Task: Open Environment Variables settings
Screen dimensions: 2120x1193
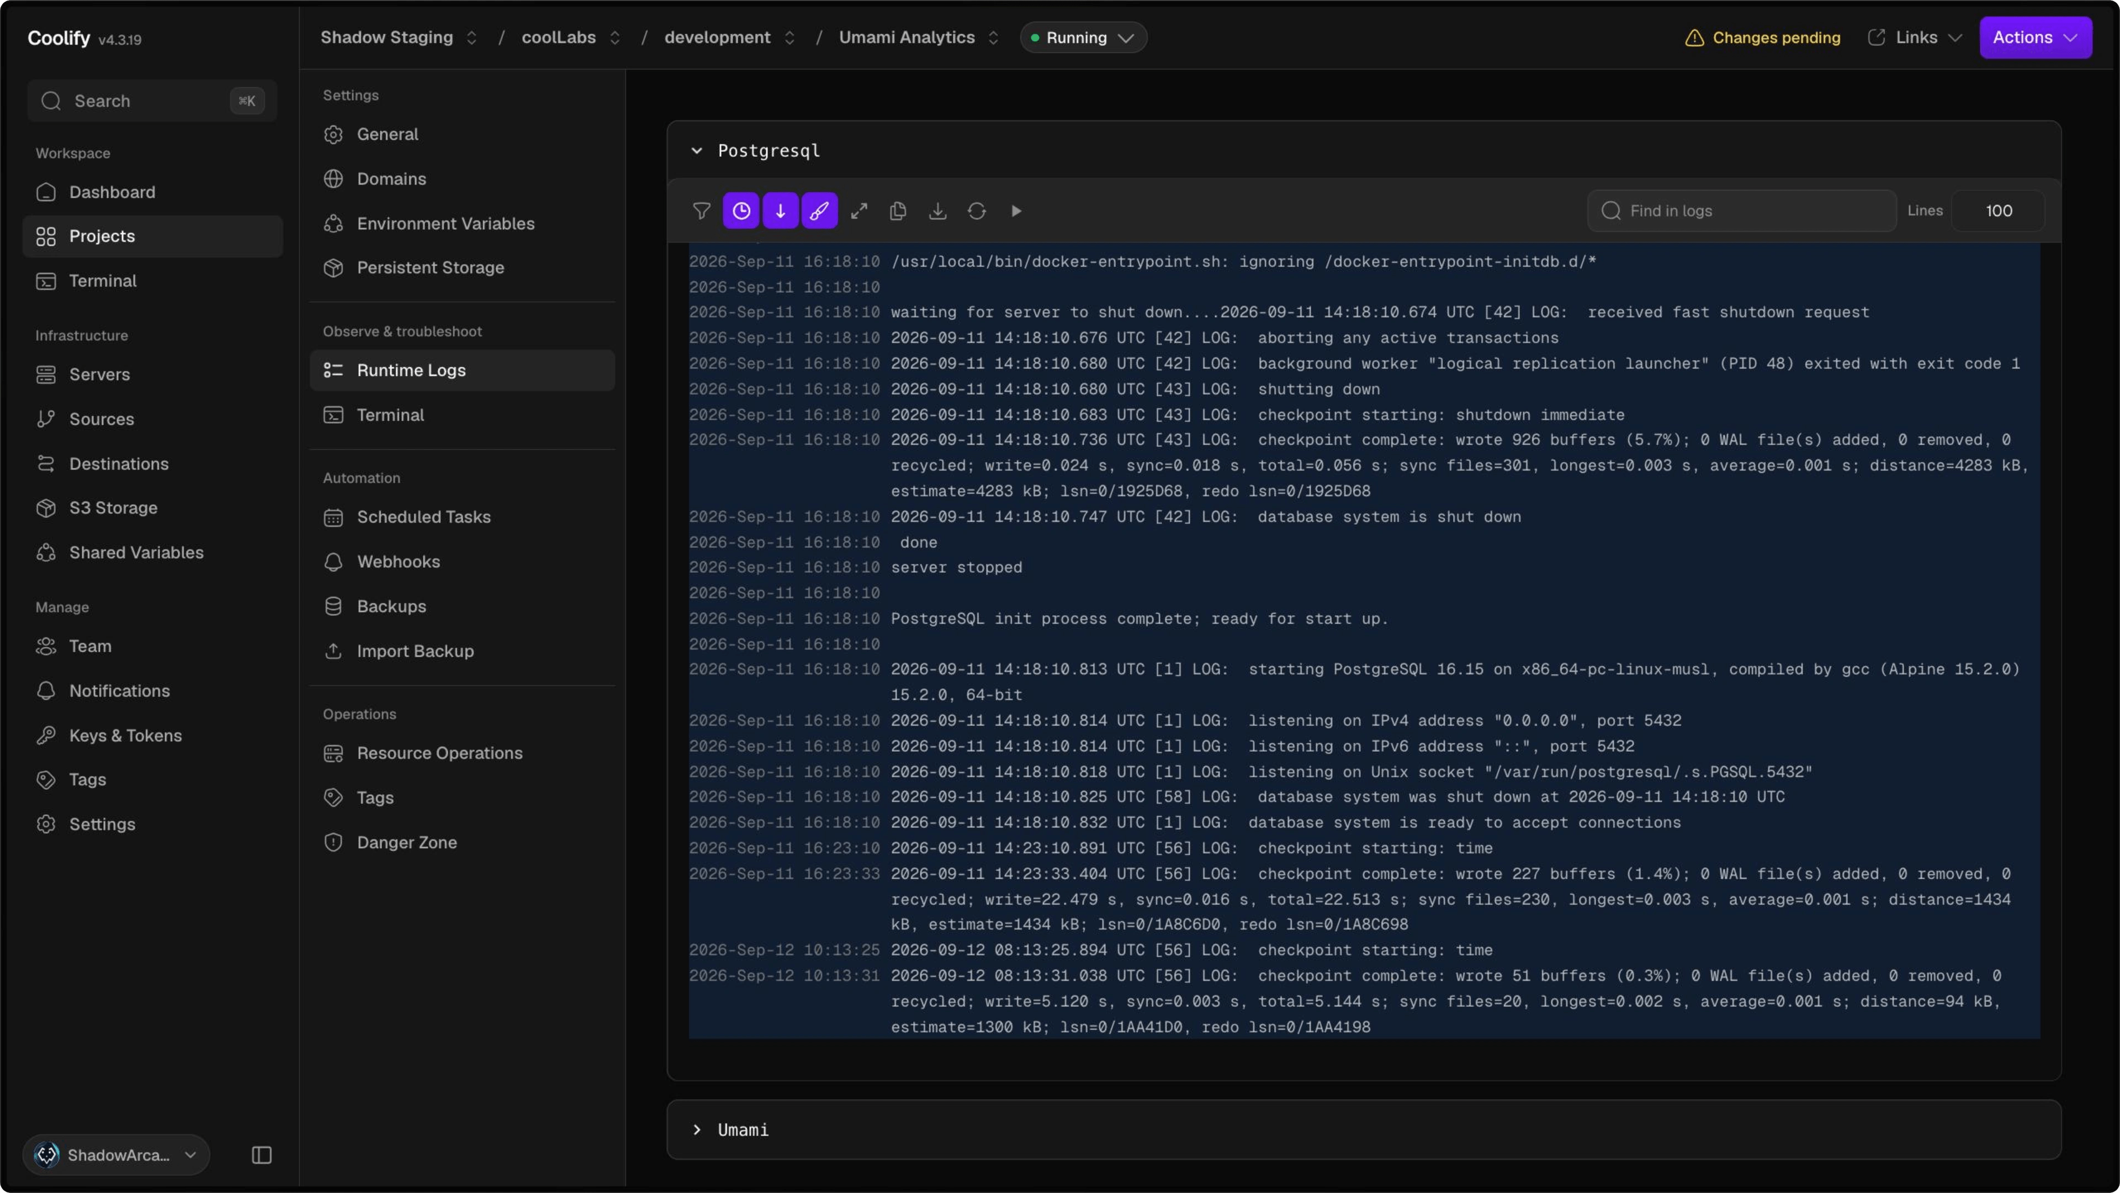Action: click(463, 223)
